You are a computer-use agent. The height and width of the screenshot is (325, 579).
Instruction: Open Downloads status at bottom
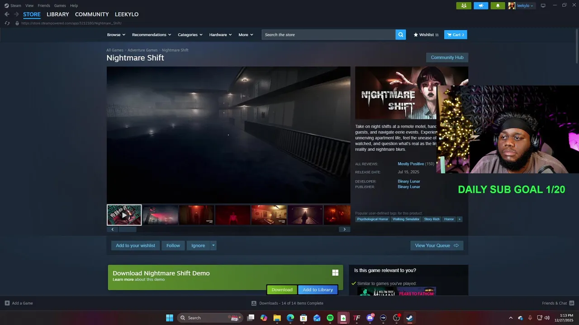pos(287,303)
